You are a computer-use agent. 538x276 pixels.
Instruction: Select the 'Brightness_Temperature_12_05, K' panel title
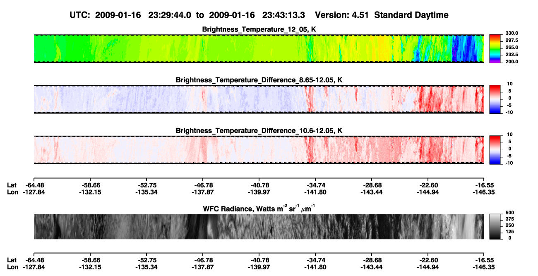(x=259, y=29)
